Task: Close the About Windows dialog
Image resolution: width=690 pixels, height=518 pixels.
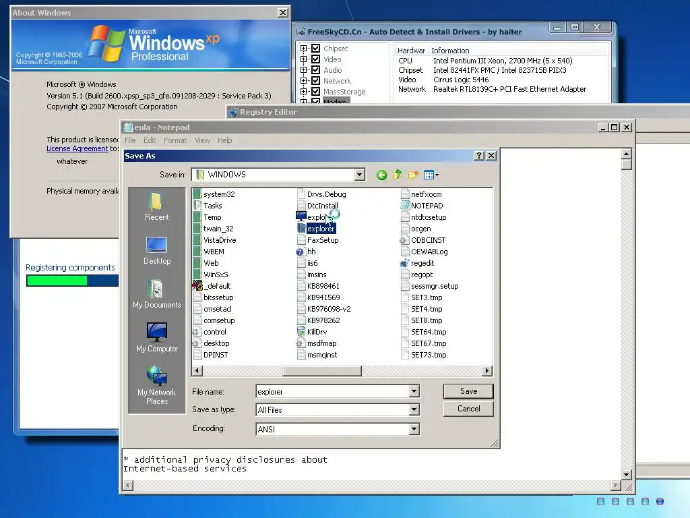Action: [x=283, y=13]
